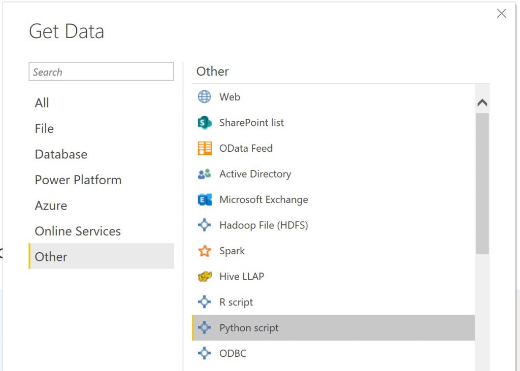This screenshot has height=371, width=520.
Task: Select the All category
Action: pos(42,103)
